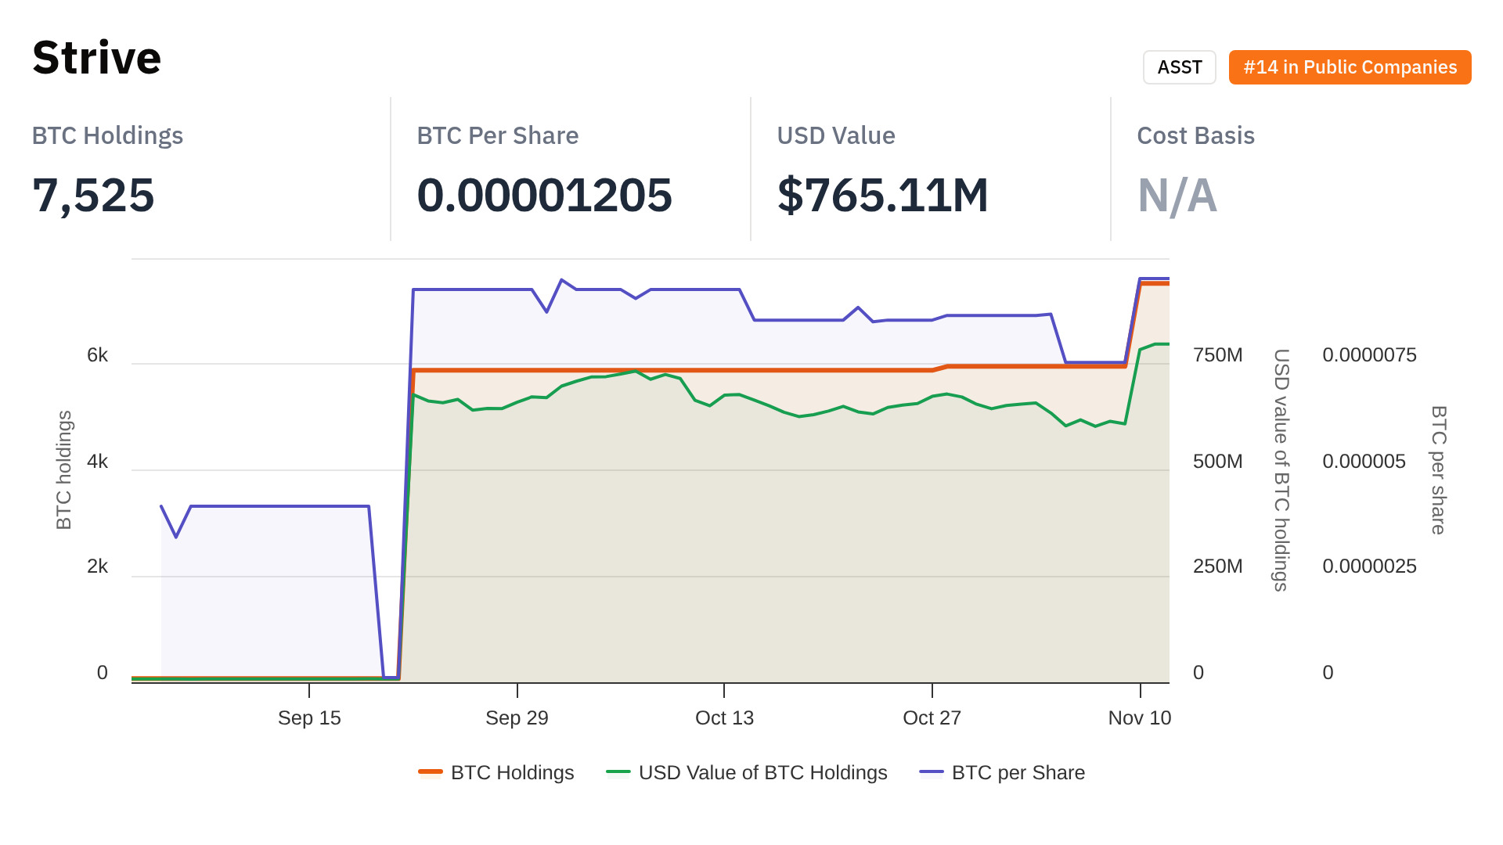1503x845 pixels.
Task: Click the USD Value $765.11M figure
Action: click(882, 195)
